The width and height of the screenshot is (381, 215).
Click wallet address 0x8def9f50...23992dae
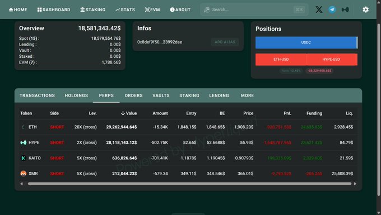click(x=160, y=42)
